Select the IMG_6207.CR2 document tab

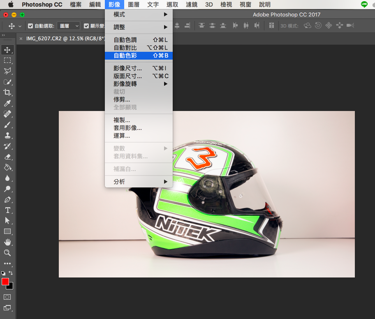(65, 39)
